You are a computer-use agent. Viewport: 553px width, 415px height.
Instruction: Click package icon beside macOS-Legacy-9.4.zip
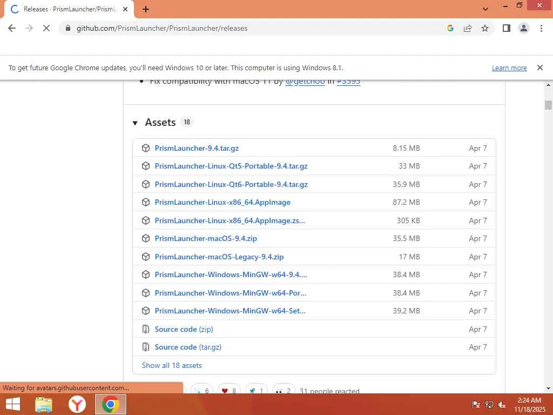146,257
